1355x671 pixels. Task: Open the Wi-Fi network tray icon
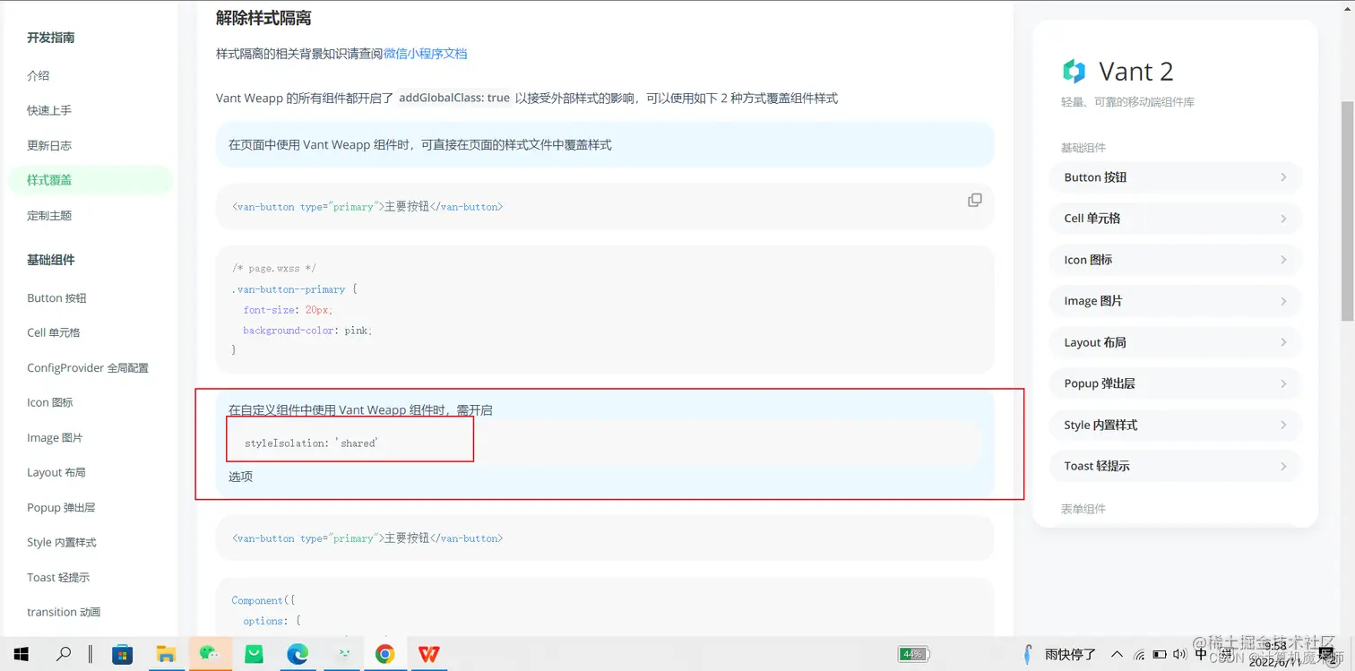point(1139,654)
